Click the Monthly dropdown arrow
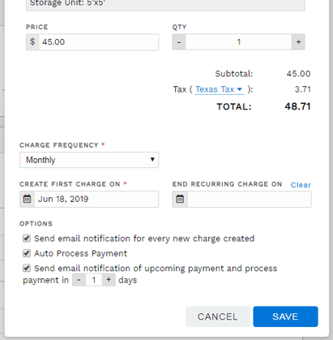 152,159
